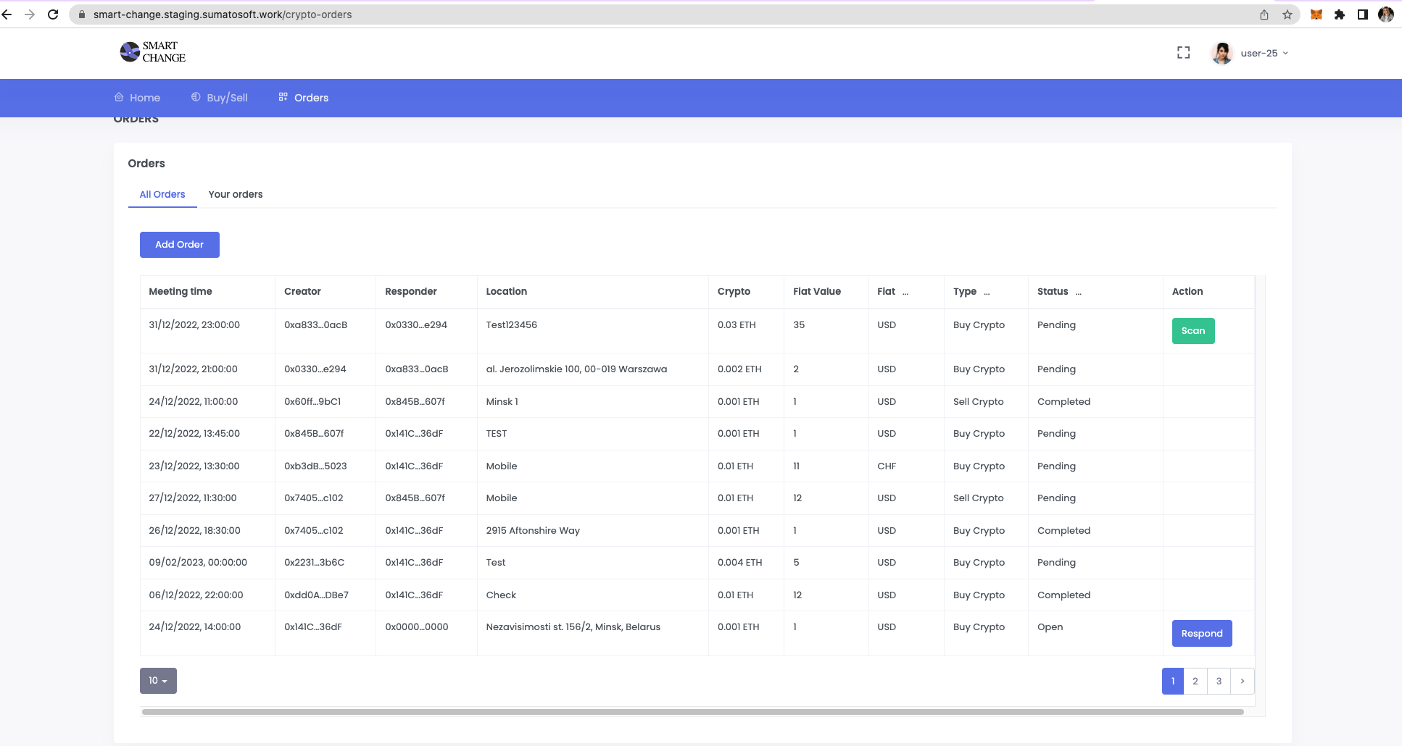The width and height of the screenshot is (1402, 746).
Task: Click the browser share icon
Action: point(1264,14)
